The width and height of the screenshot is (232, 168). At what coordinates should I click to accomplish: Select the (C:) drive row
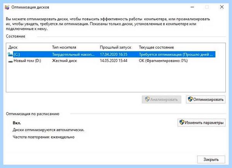112,54
